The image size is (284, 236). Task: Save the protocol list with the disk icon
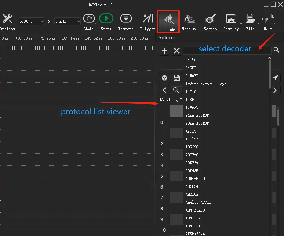[x=176, y=78]
